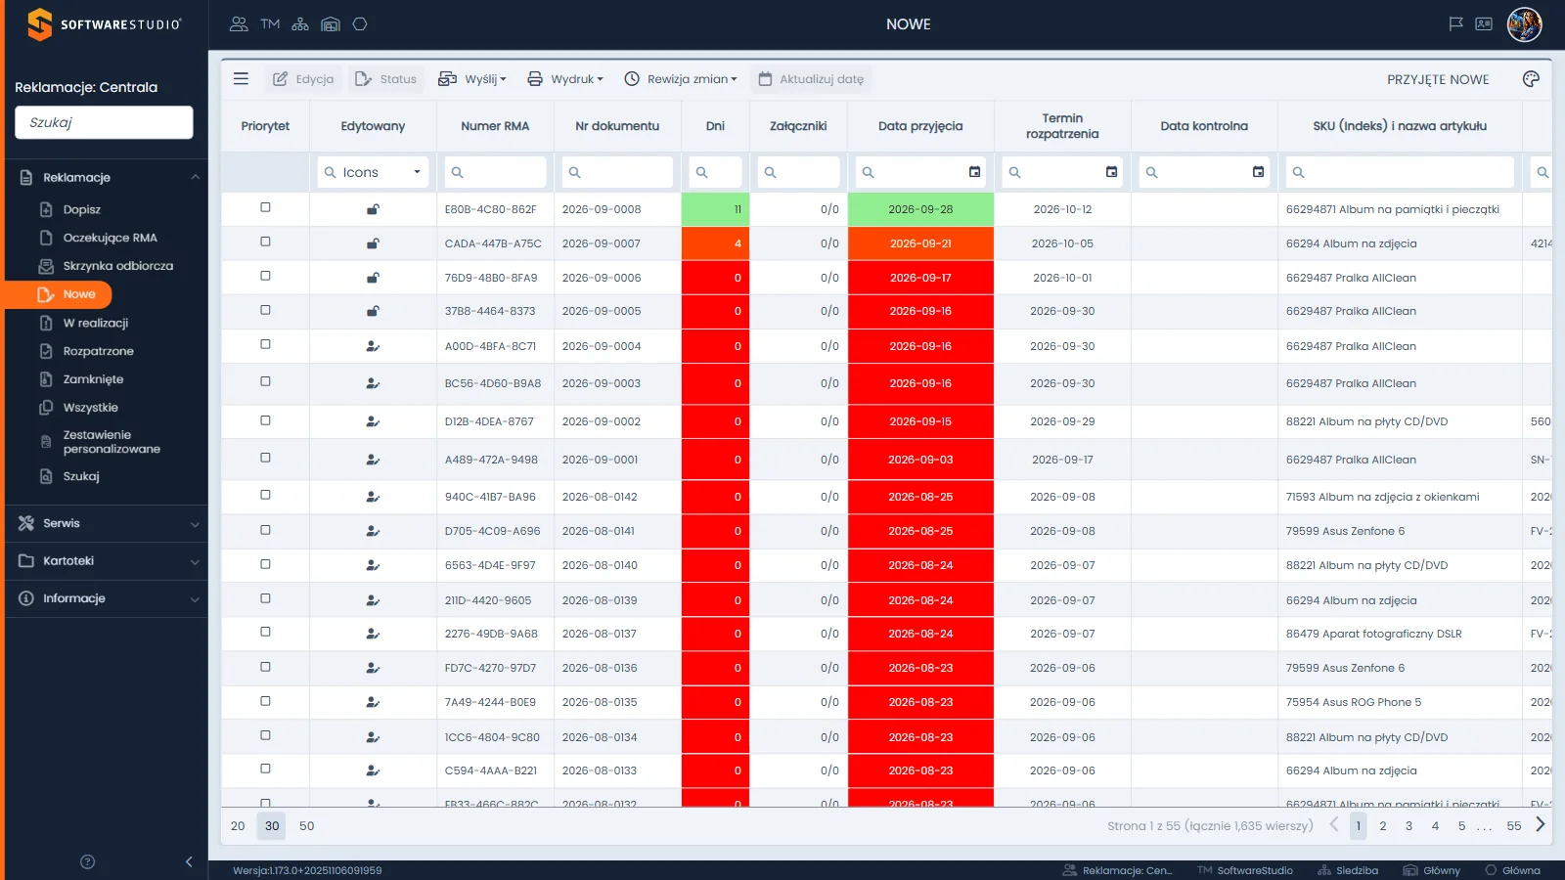Viewport: 1565px width, 880px height.
Task: Go to page 55 in the pagination
Action: (x=1513, y=826)
